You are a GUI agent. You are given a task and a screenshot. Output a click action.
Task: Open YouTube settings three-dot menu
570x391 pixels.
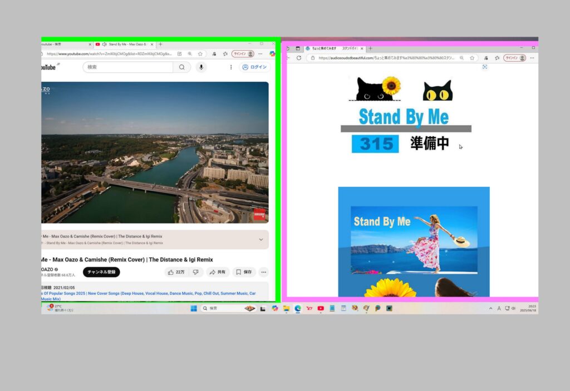point(231,67)
